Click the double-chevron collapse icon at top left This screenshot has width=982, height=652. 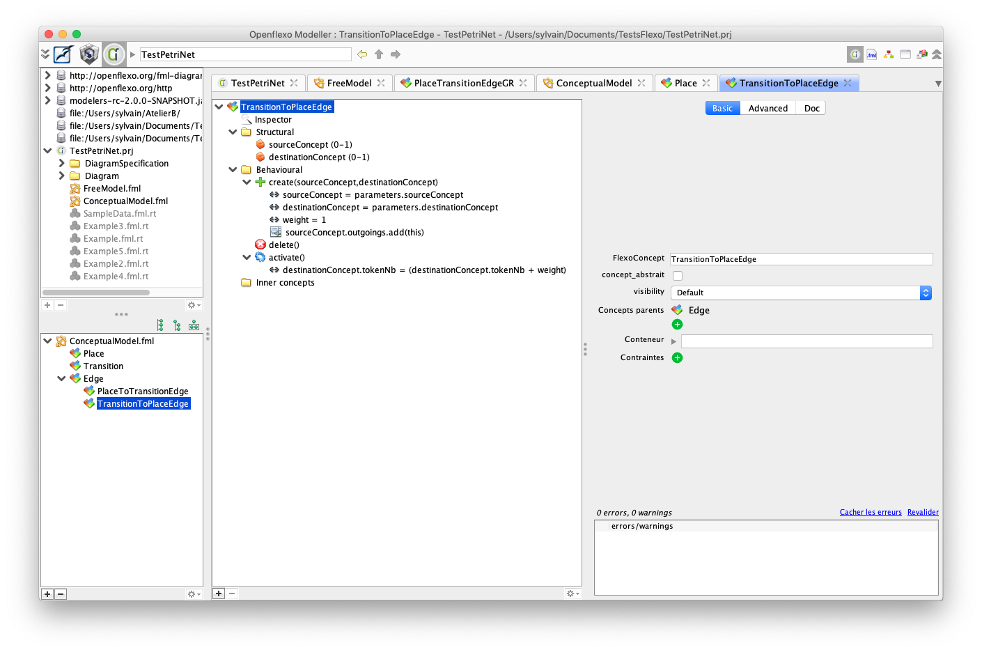[x=45, y=54]
